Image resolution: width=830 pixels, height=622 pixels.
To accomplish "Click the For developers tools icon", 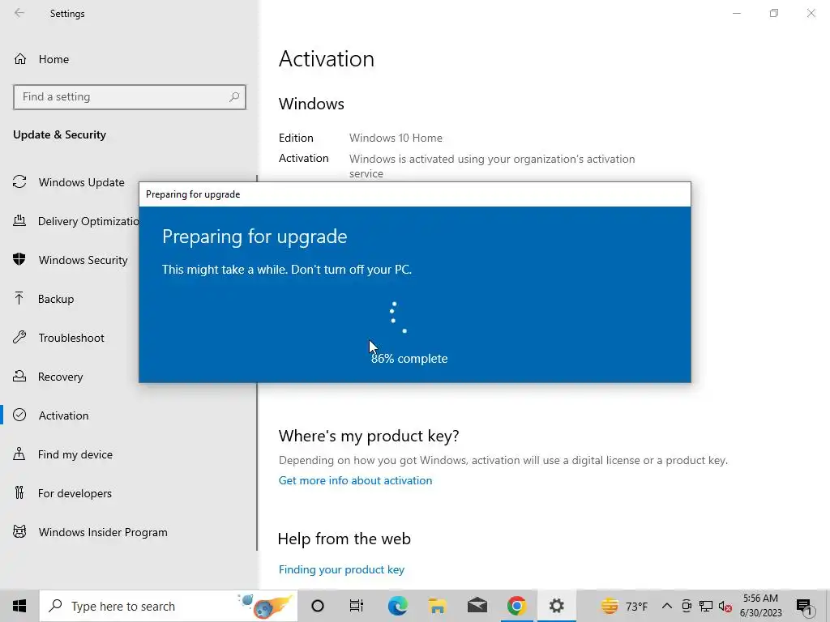I will coord(19,493).
